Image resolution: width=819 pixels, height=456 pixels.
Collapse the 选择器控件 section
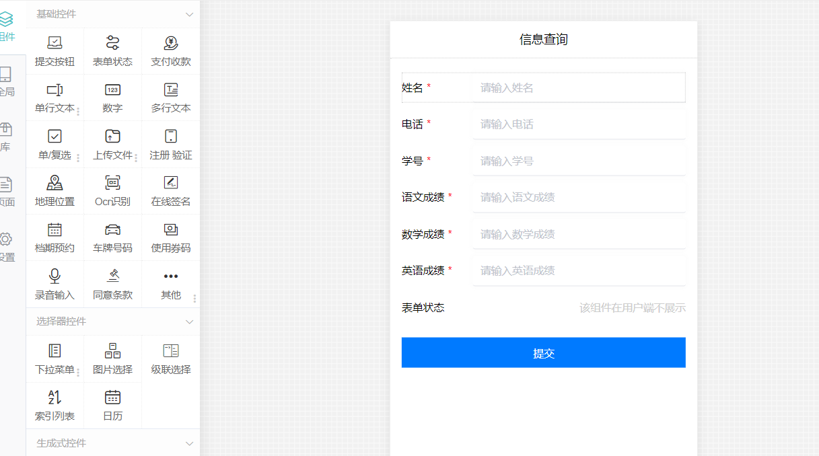pos(189,321)
